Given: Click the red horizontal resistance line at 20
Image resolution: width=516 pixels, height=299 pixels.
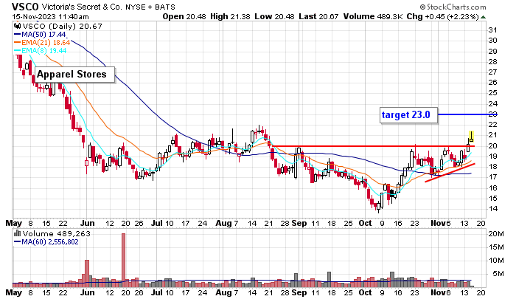Looking at the screenshot, I should [374, 145].
